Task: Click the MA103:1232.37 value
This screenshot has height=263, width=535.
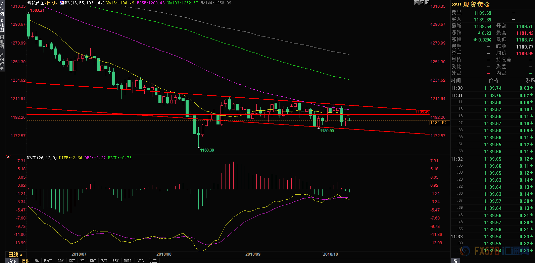Action: [x=183, y=3]
